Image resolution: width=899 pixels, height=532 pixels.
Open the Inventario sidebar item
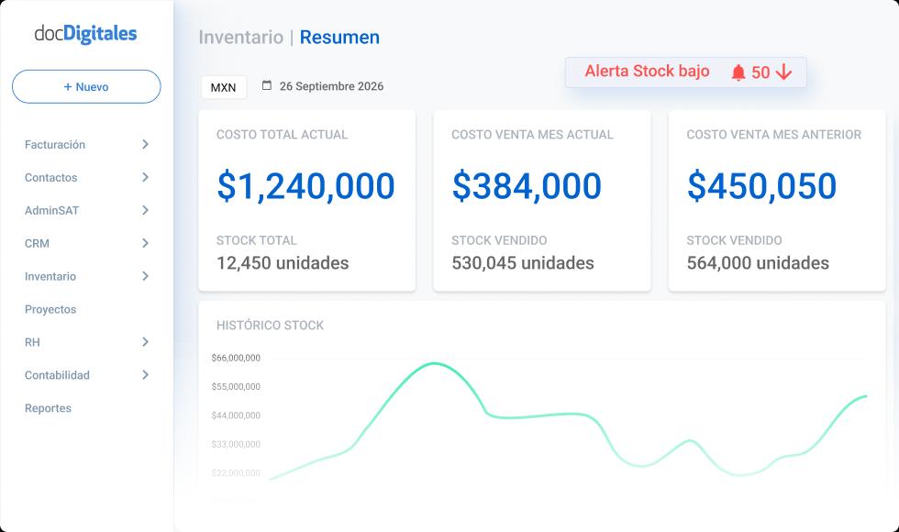[x=50, y=276]
